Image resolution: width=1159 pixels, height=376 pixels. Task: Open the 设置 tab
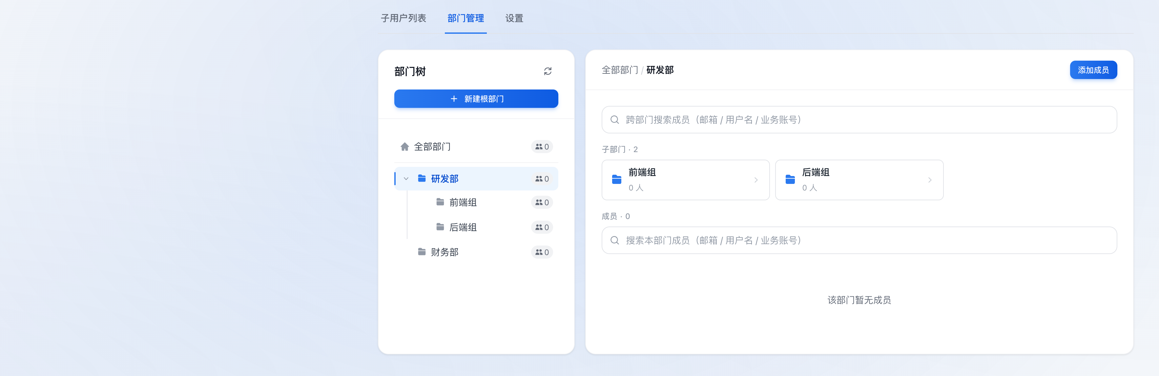pos(514,18)
